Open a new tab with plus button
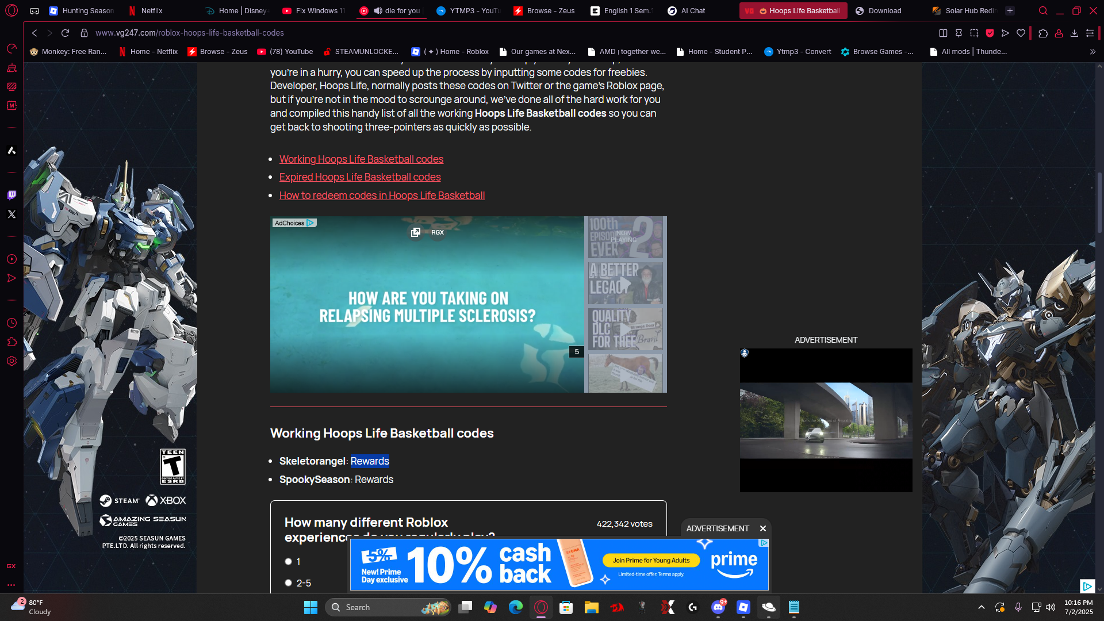 coord(1010,11)
